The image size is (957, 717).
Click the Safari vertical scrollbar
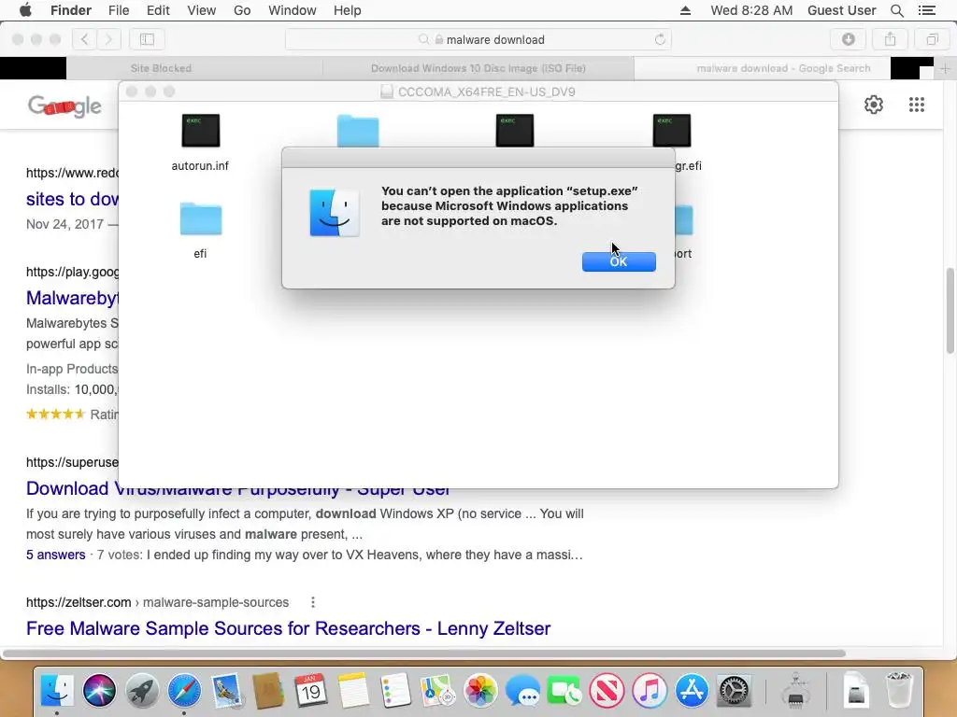950,310
